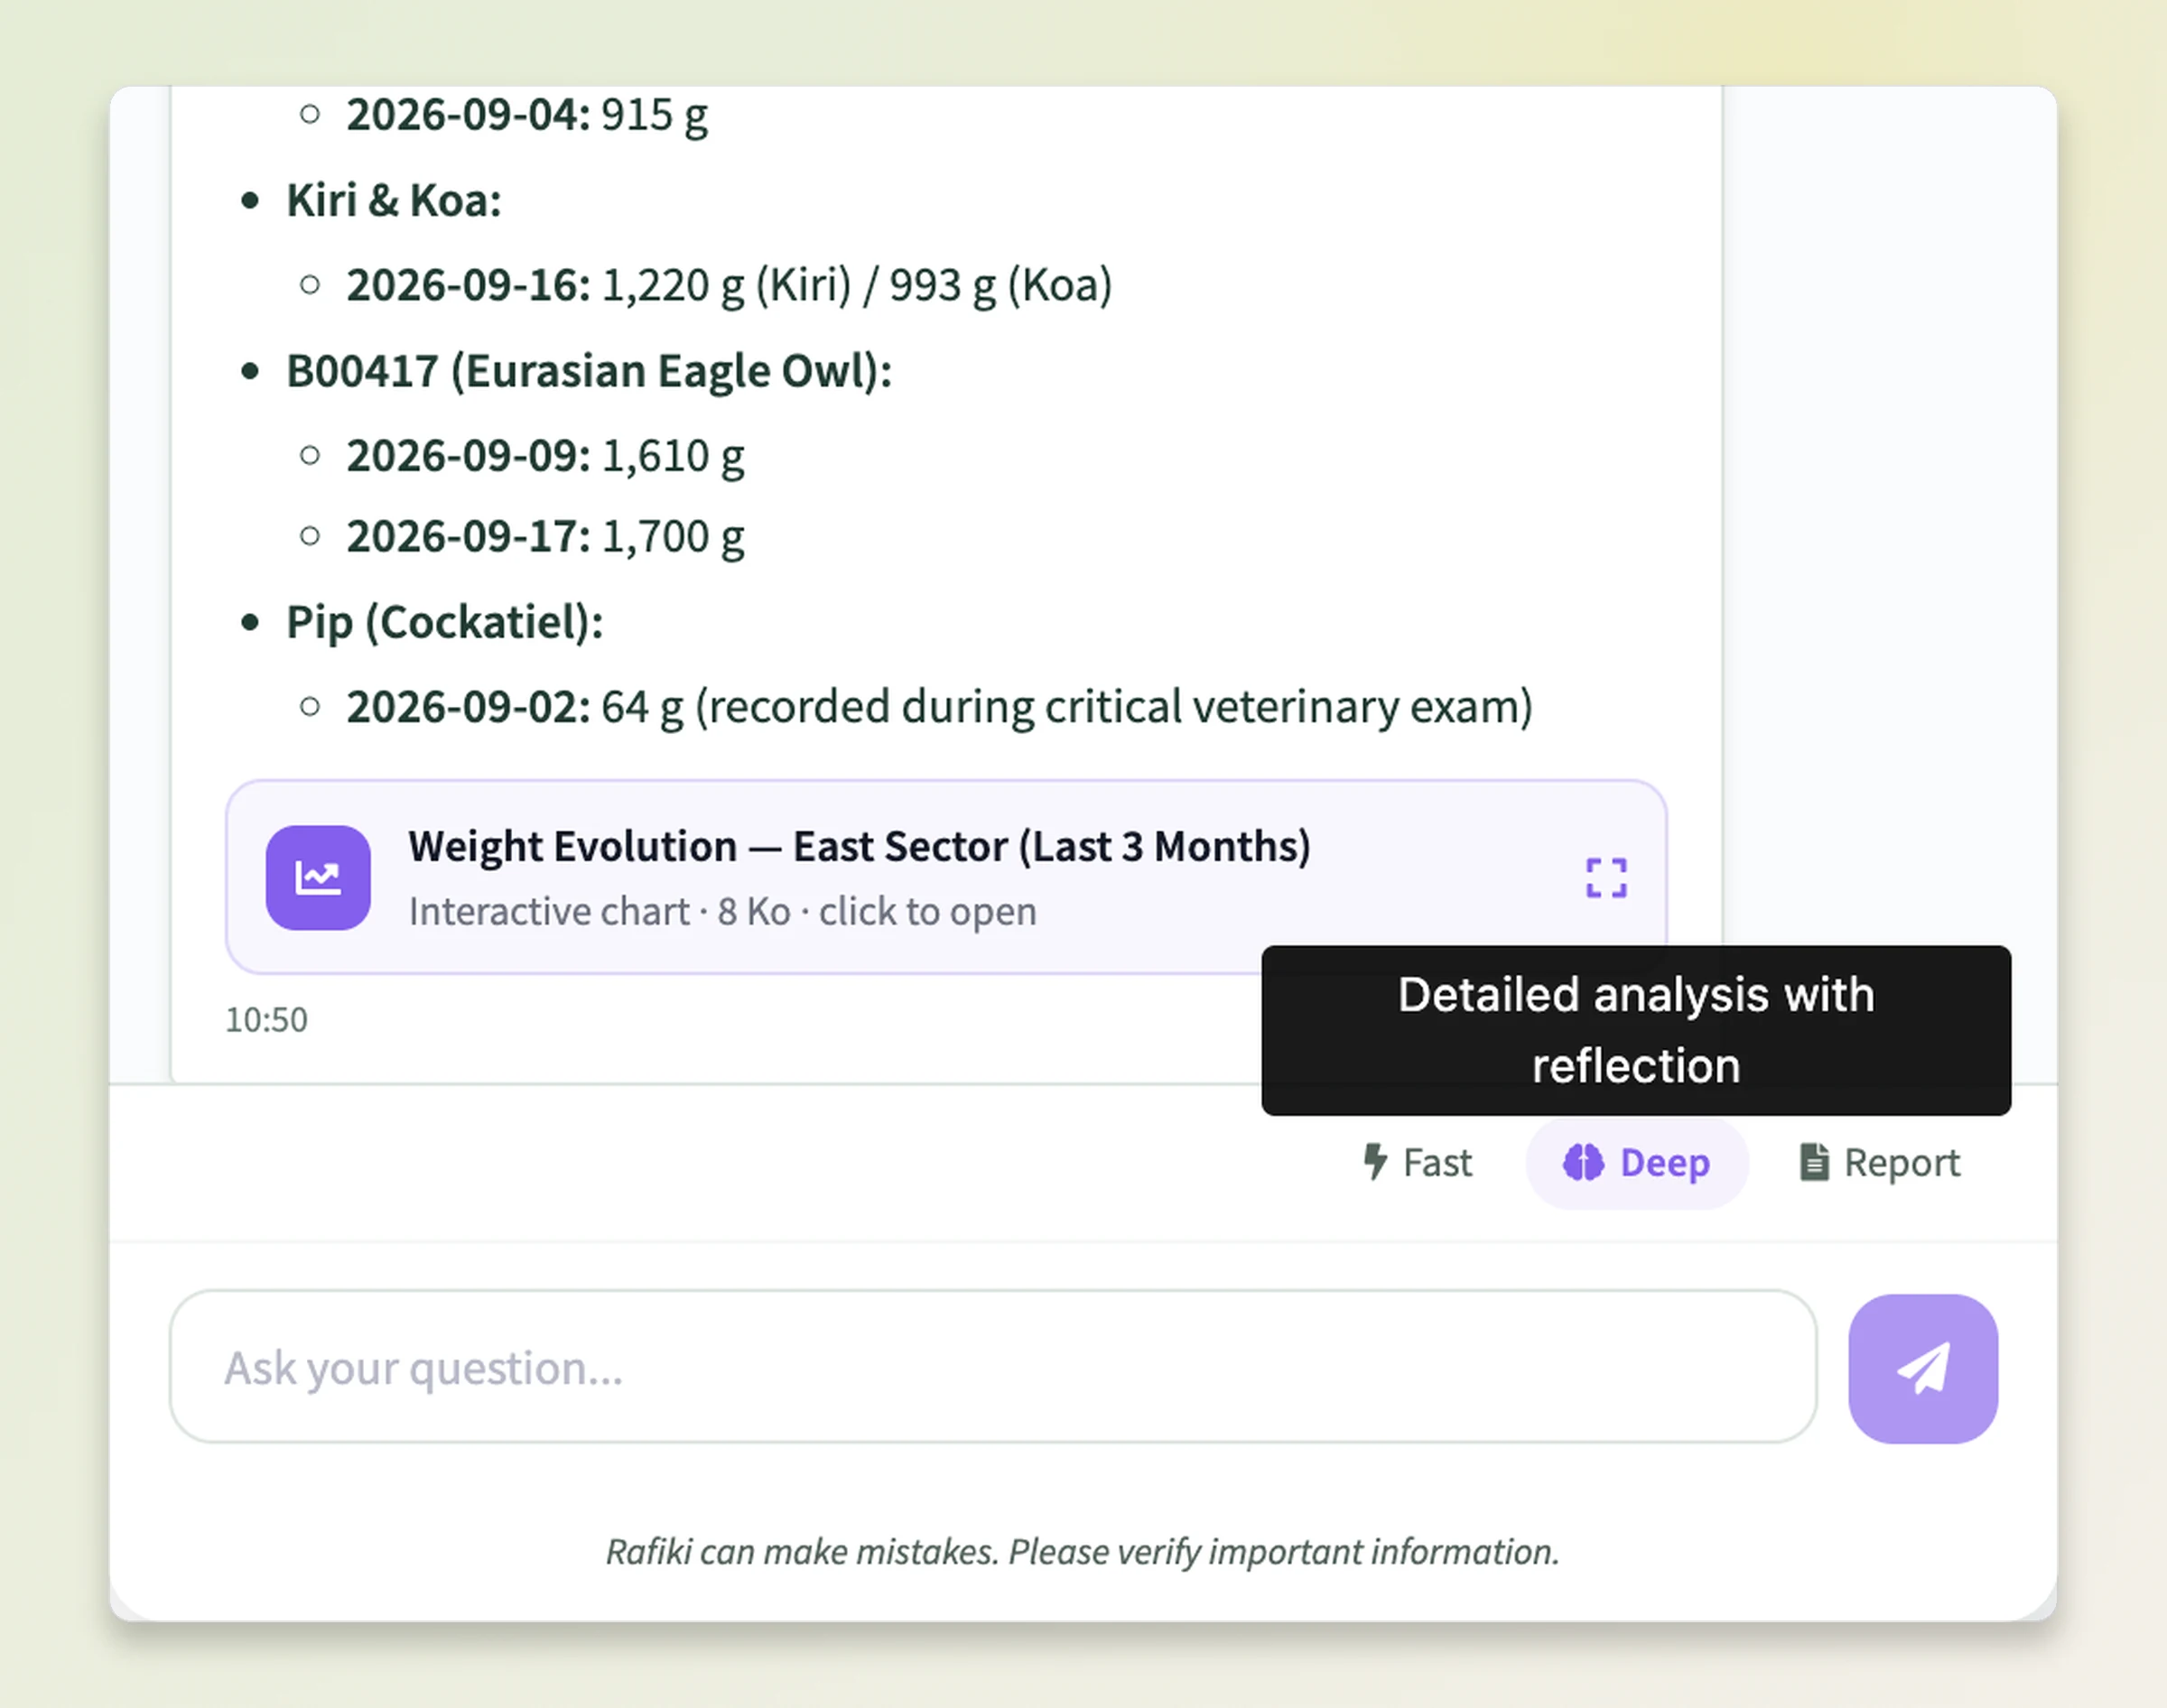
Task: Click the lightning bolt icon beside Fast
Action: pyautogui.click(x=1376, y=1162)
